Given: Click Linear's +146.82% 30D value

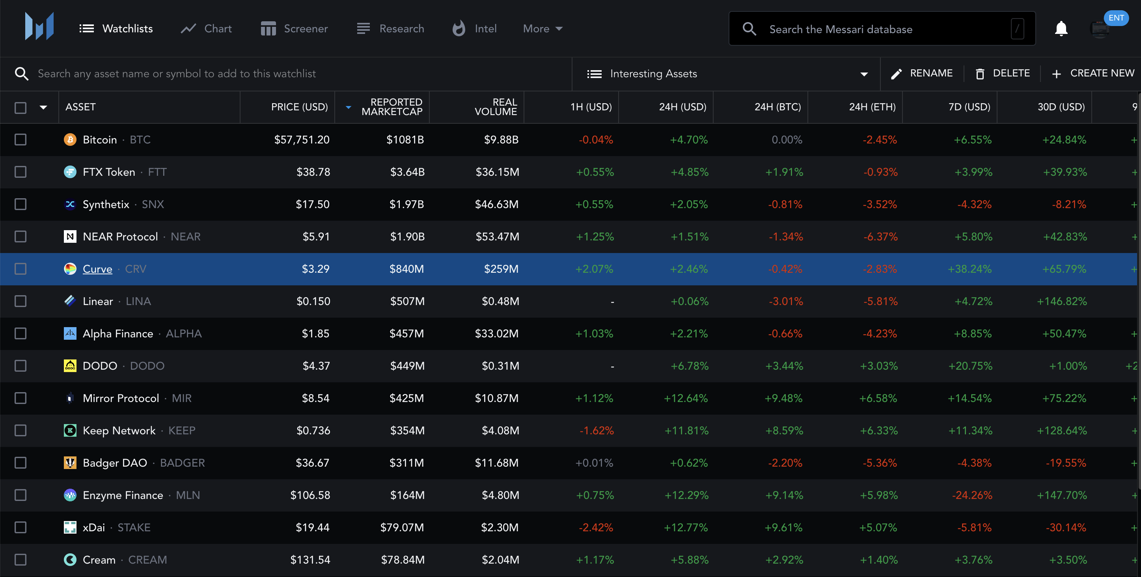Looking at the screenshot, I should (1062, 302).
